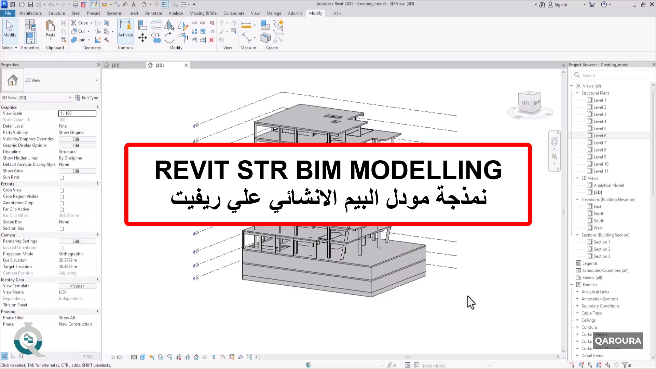Click the Activate Controls icon
The width and height of the screenshot is (656, 369).
125,28
